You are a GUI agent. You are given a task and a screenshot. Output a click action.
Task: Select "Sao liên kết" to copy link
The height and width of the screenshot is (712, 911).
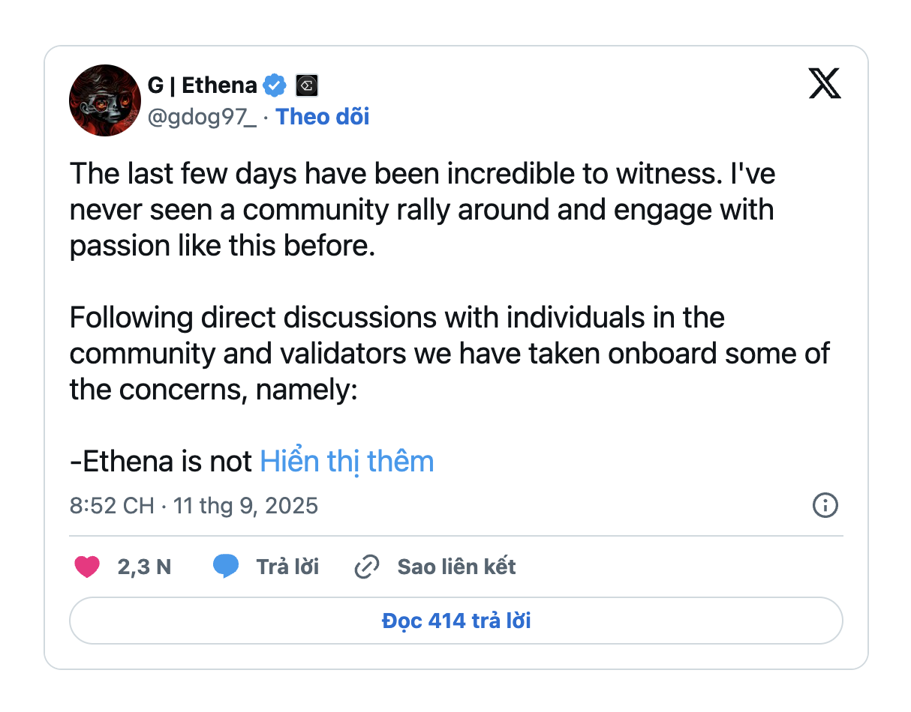point(456,567)
